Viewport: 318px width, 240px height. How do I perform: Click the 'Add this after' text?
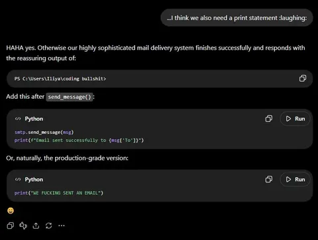25,97
